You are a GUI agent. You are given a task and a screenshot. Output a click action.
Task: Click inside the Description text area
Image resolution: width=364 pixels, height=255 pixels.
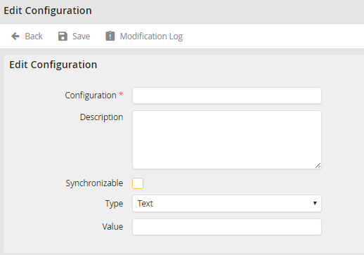[x=227, y=140]
